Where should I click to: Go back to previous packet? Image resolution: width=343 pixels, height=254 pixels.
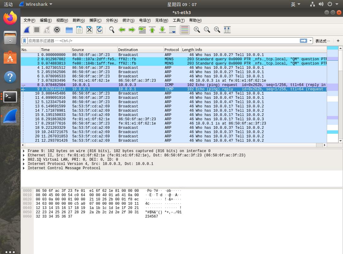(122, 30)
